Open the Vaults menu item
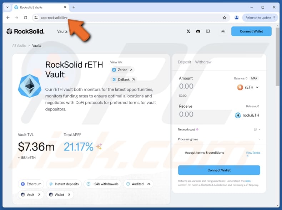The image size is (282, 210). [62, 31]
